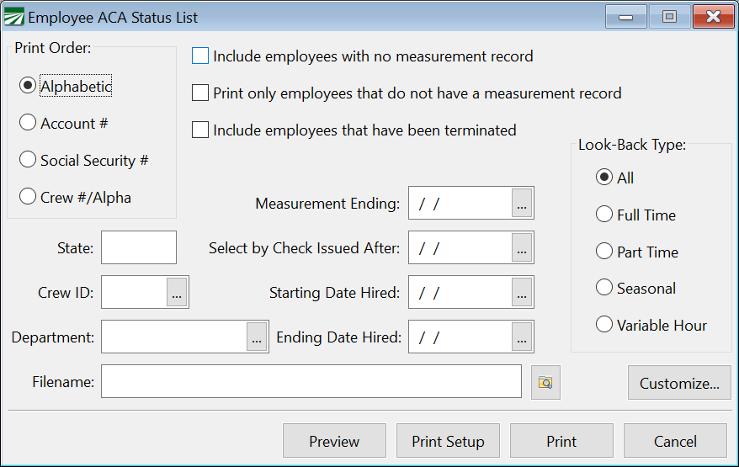Open the Ending Date Hired date picker
The width and height of the screenshot is (739, 467).
tap(522, 337)
